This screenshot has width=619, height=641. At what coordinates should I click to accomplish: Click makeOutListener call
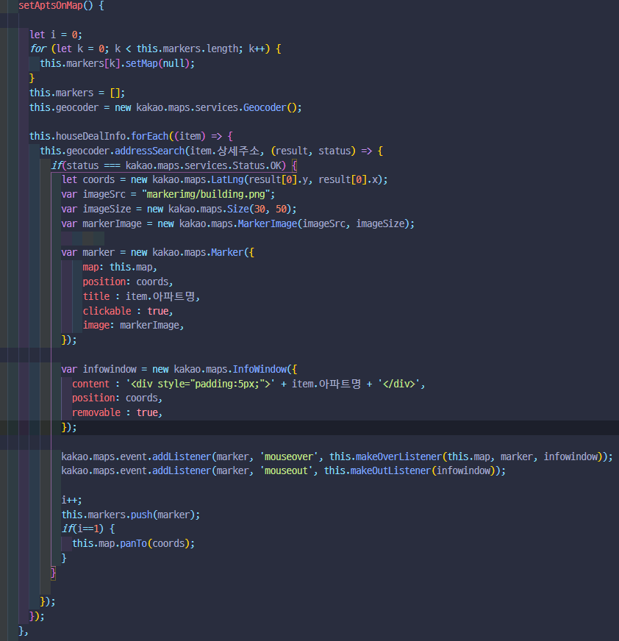tap(390, 470)
